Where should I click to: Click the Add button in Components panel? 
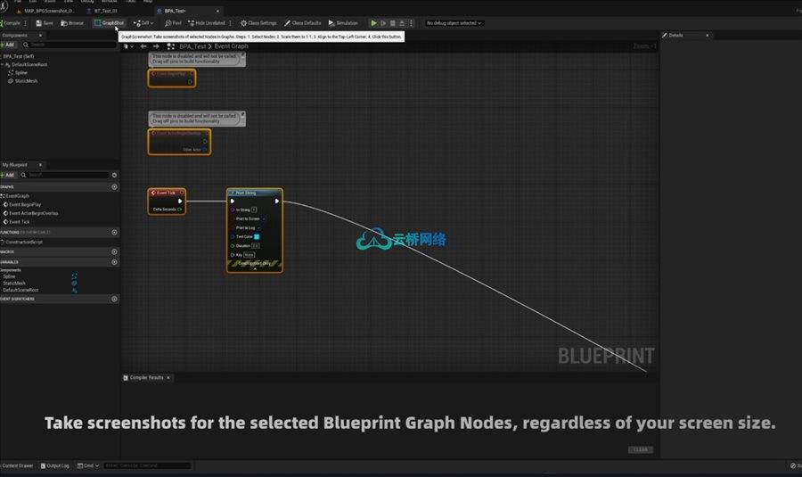point(8,45)
